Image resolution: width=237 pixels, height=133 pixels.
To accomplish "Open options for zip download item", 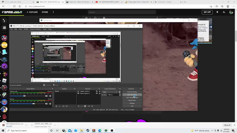I will [x=26, y=125].
